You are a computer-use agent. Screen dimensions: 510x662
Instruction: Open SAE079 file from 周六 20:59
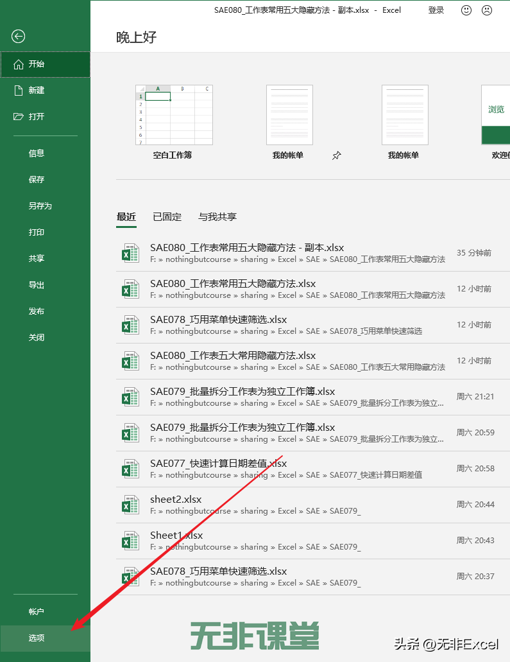point(313,433)
